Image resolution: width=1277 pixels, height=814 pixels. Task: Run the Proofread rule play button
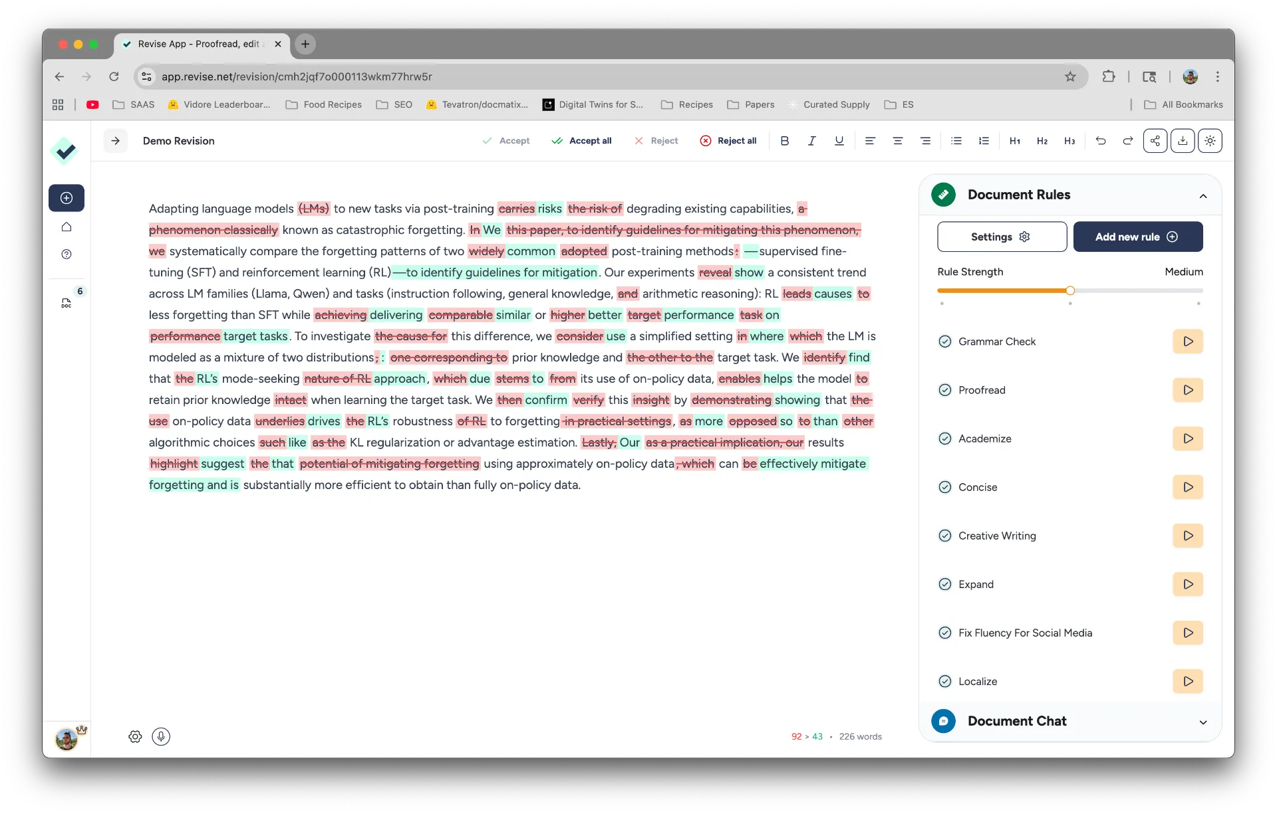[1188, 390]
